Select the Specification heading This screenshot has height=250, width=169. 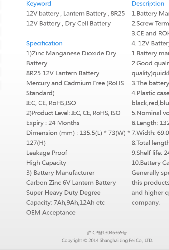[x=45, y=44]
